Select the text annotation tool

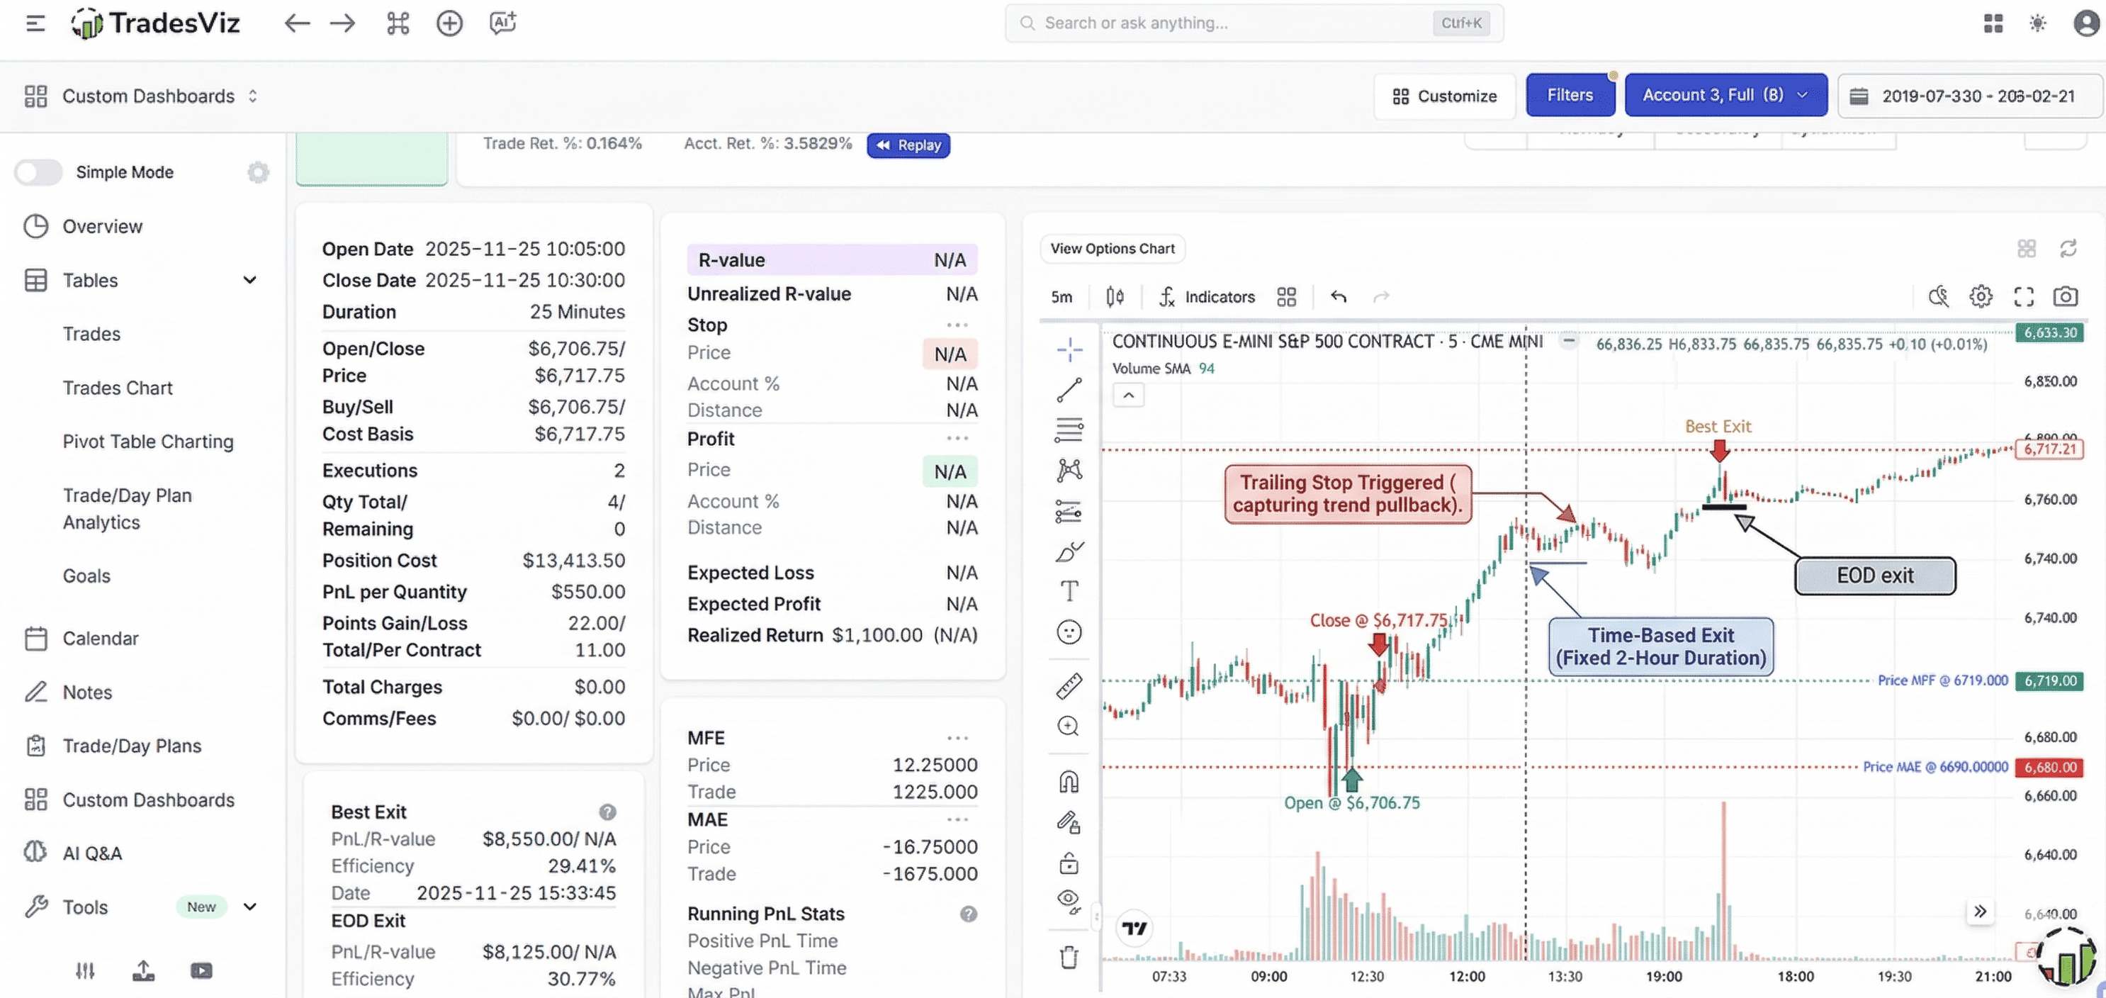click(1069, 590)
